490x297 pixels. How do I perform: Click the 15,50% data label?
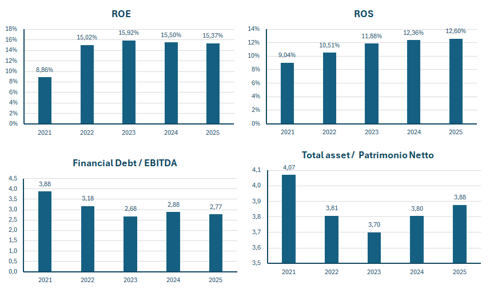click(171, 35)
